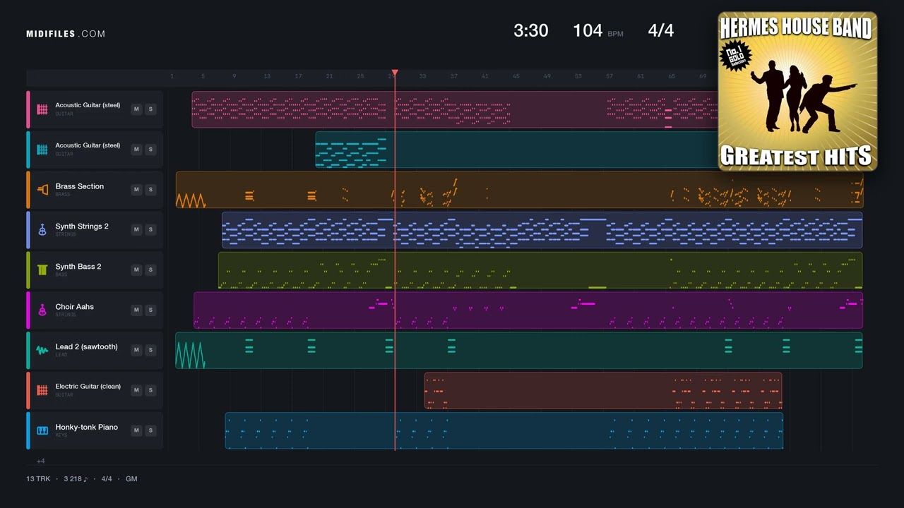Jump to bar 57 on the timeline ruler

[x=609, y=76]
